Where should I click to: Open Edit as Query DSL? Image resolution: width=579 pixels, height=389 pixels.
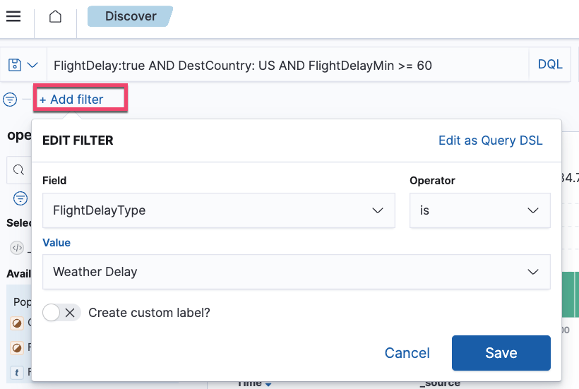point(490,140)
